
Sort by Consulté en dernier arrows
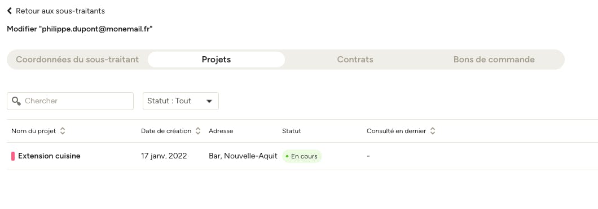pos(433,131)
